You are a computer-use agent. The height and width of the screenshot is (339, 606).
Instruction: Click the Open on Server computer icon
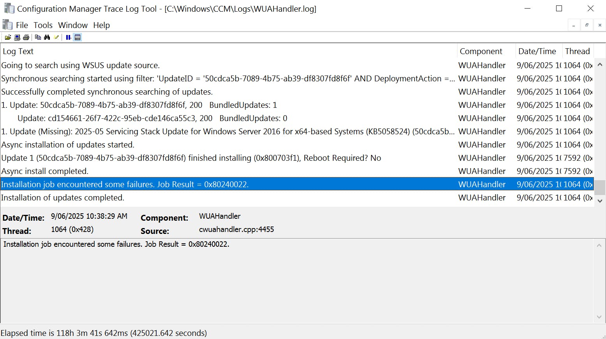pos(17,37)
